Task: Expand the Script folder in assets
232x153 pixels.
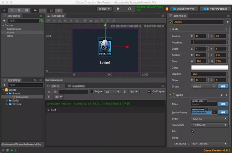Action: pyautogui.click(x=7, y=100)
